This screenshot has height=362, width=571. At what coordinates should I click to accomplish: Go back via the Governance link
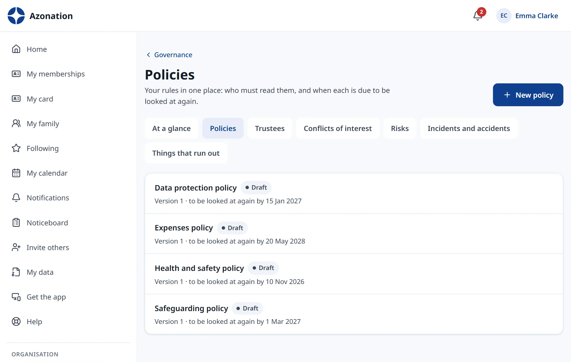pyautogui.click(x=173, y=55)
